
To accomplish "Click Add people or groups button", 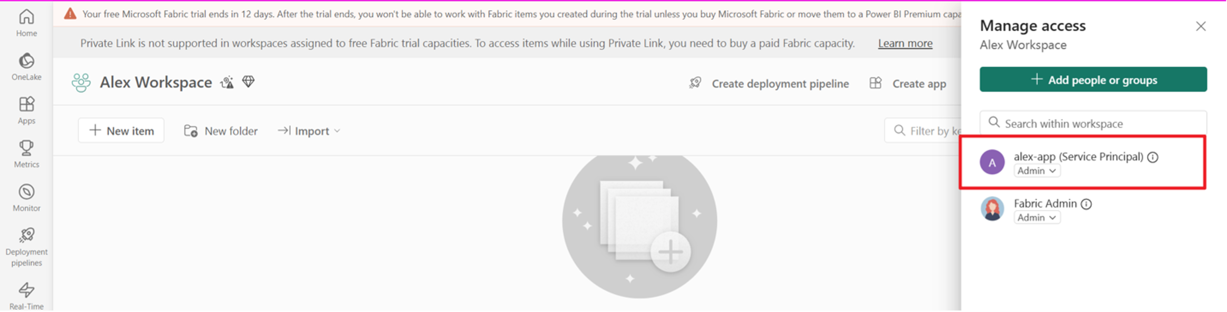I will 1093,80.
